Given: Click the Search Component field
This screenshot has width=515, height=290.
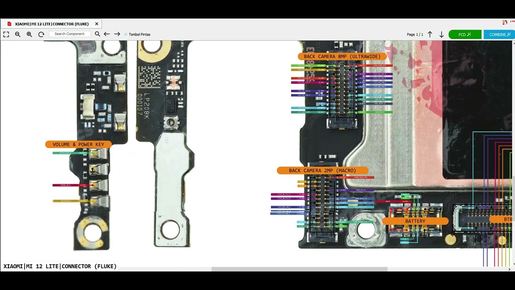Looking at the screenshot, I should 70,34.
